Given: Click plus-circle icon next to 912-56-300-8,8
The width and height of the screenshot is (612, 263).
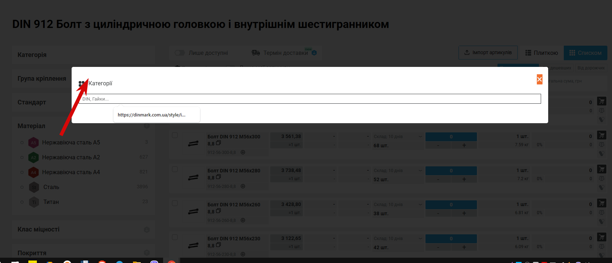Looking at the screenshot, I should [x=243, y=152].
